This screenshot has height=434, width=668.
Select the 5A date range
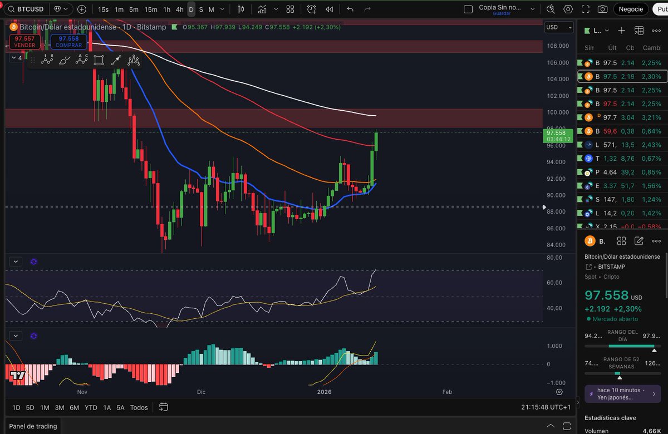tap(120, 407)
